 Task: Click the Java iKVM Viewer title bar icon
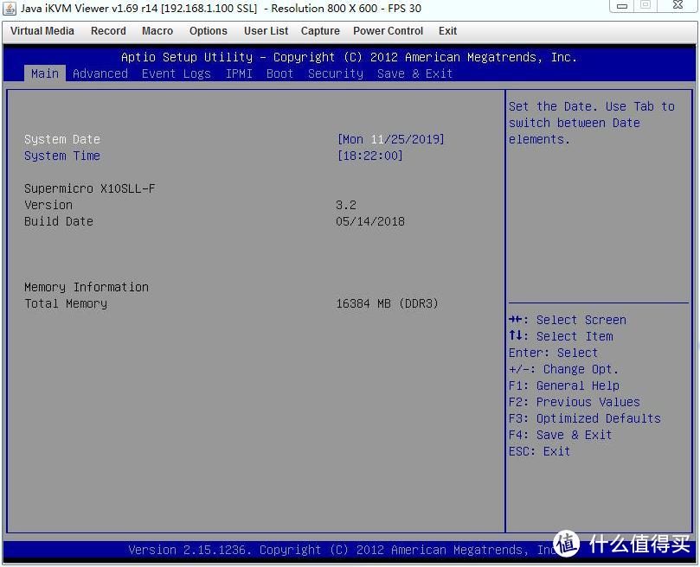click(x=10, y=9)
